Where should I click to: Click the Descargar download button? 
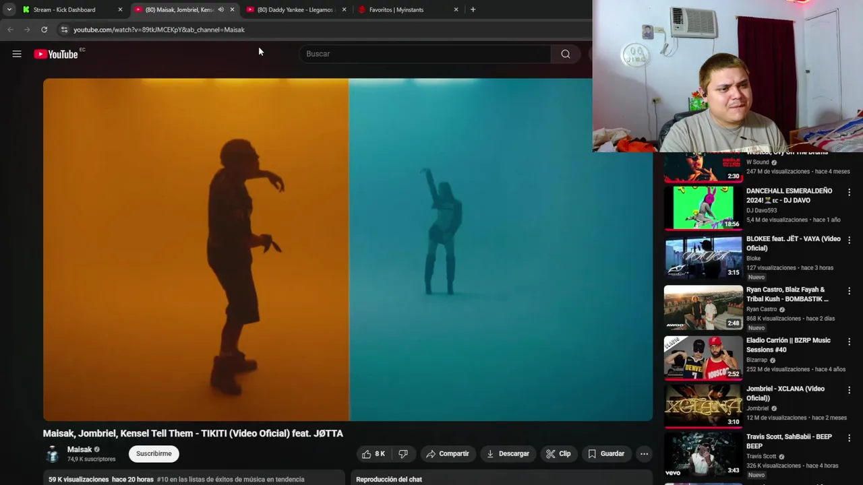[507, 454]
